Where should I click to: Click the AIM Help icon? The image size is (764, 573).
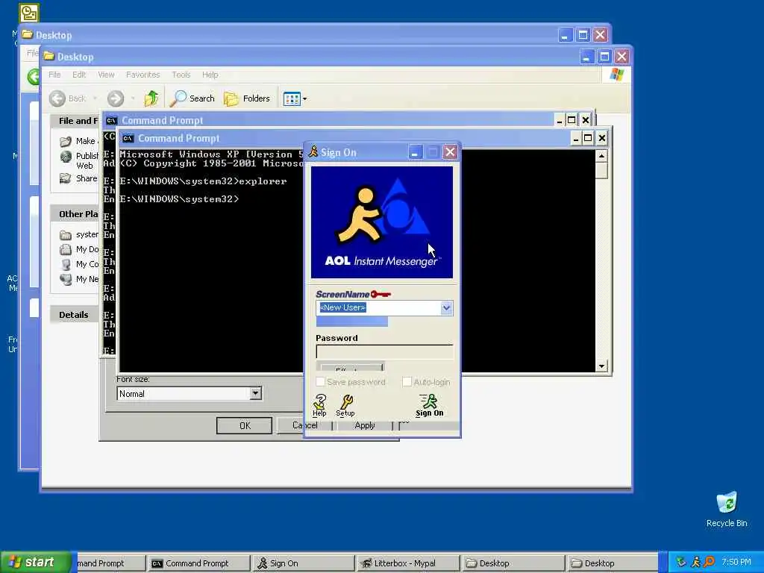tap(319, 405)
